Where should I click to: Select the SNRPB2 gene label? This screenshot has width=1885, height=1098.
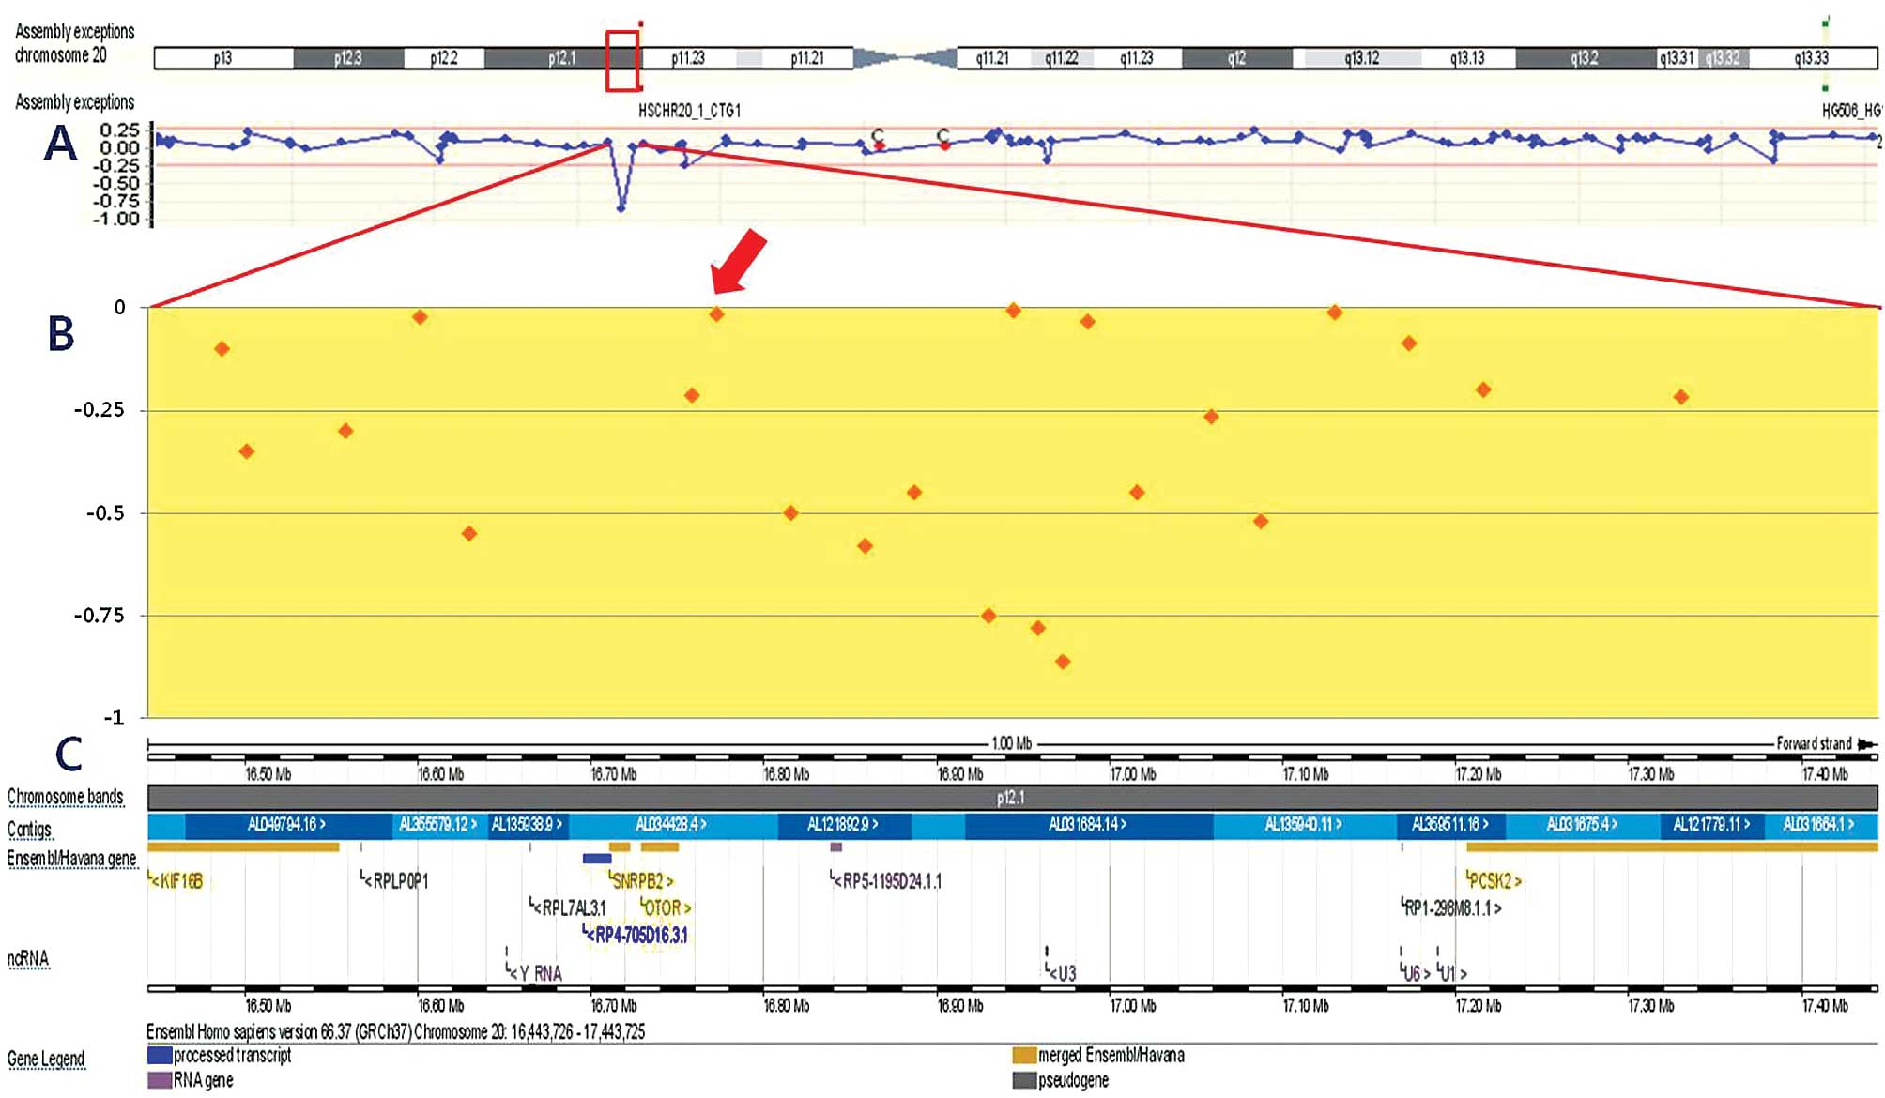(641, 881)
